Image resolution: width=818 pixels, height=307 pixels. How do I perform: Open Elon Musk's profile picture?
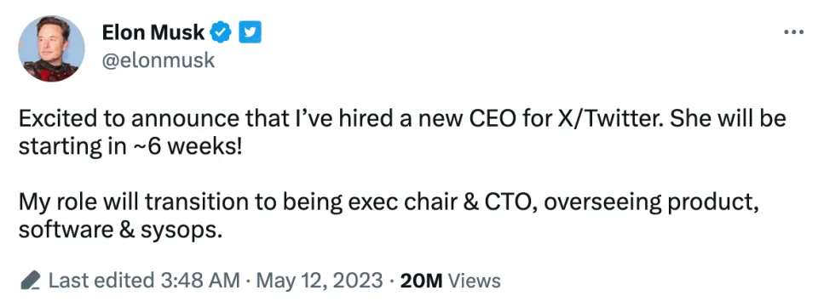pos(52,48)
